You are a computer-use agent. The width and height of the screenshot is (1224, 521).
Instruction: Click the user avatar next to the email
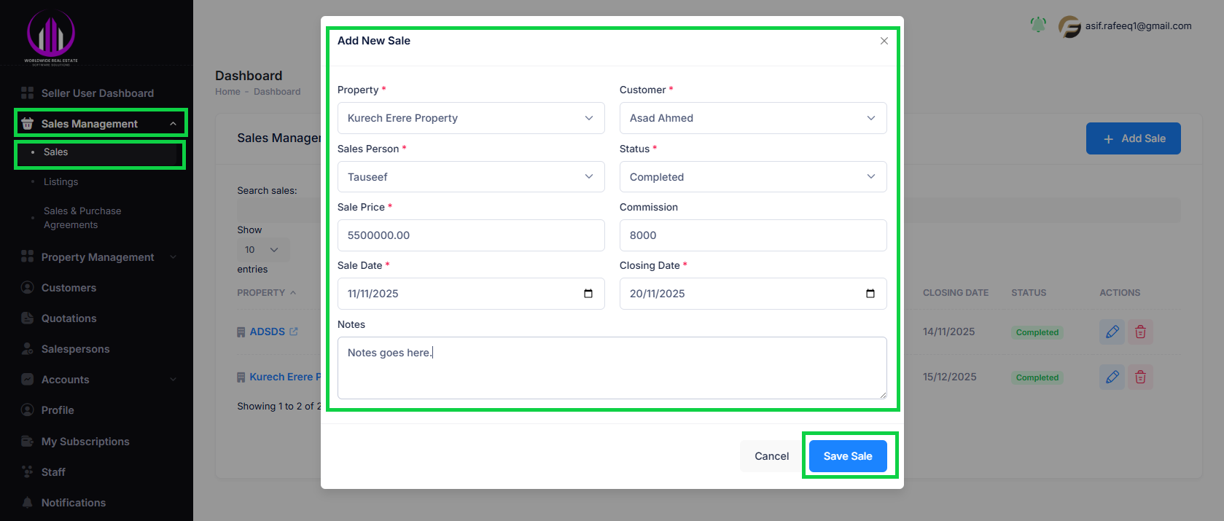coord(1069,27)
